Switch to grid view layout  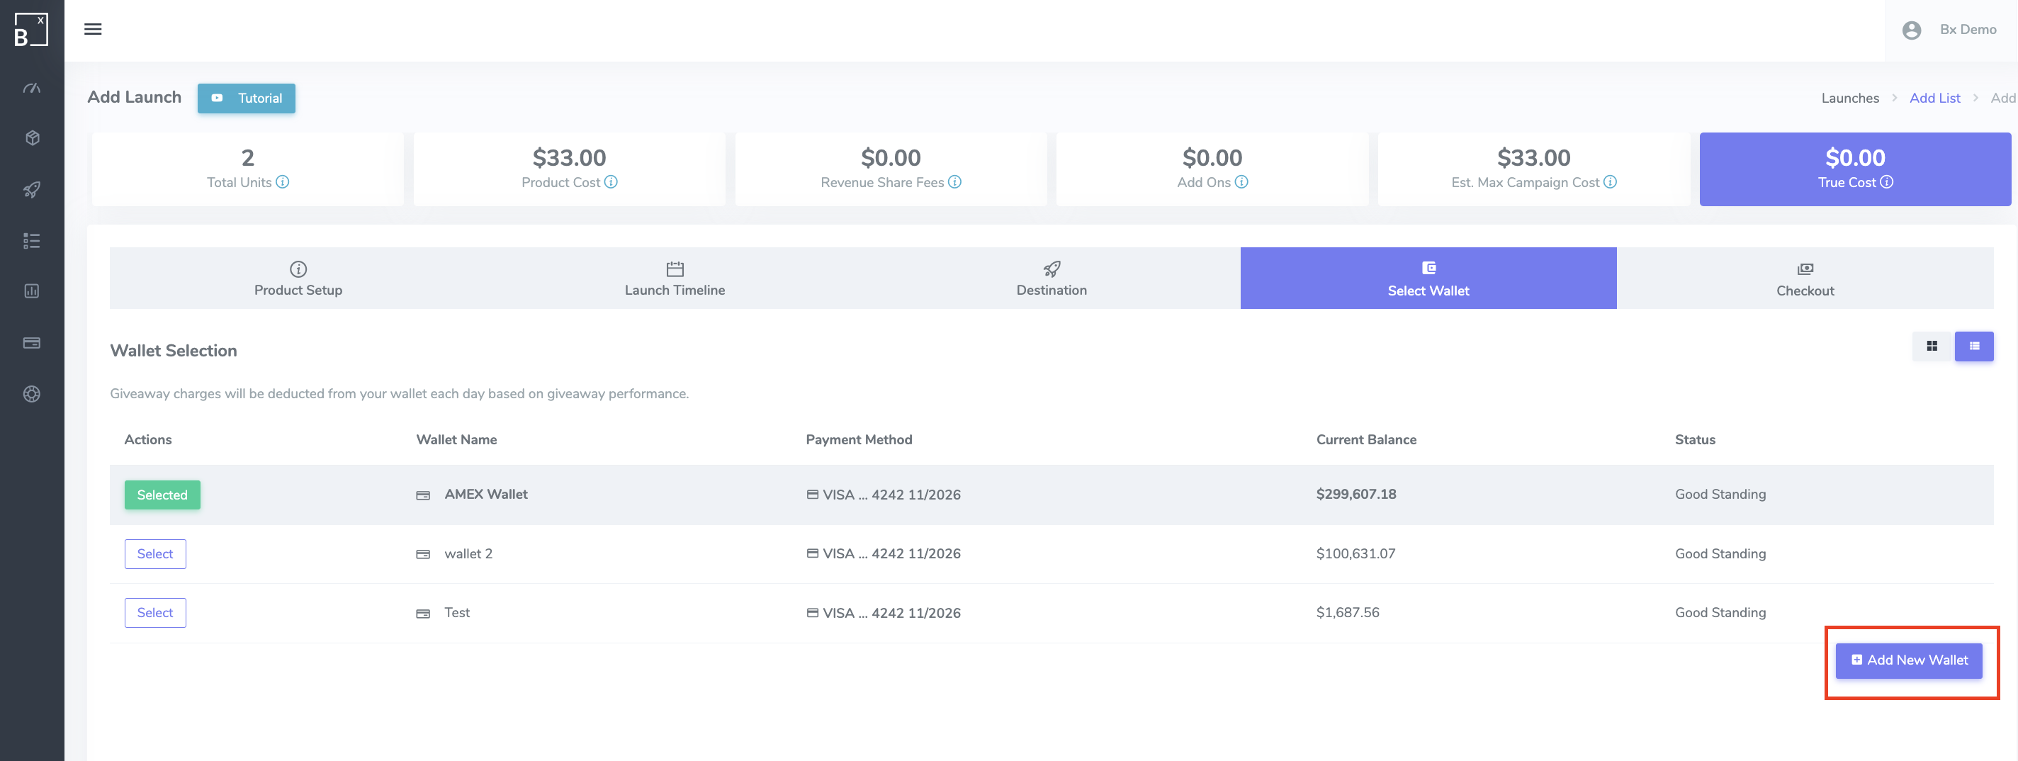tap(1931, 346)
